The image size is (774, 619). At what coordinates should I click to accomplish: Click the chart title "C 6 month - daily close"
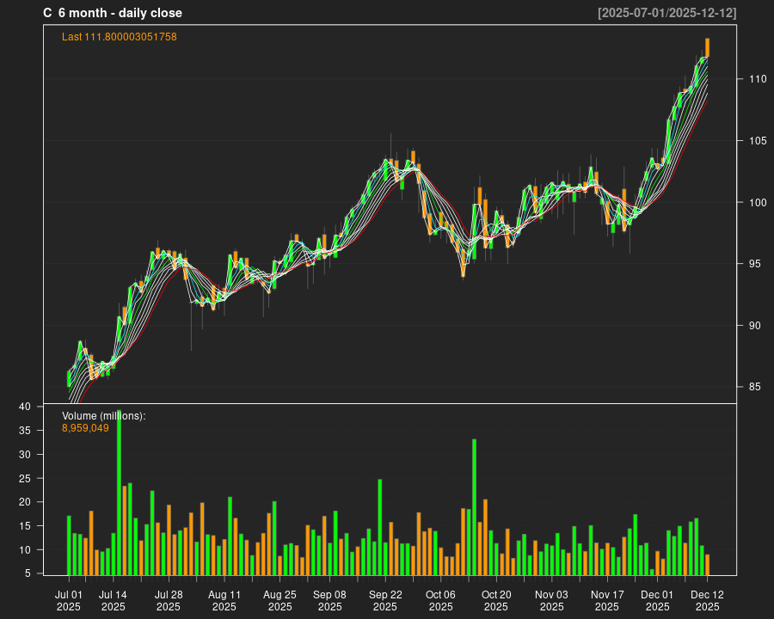(x=113, y=13)
